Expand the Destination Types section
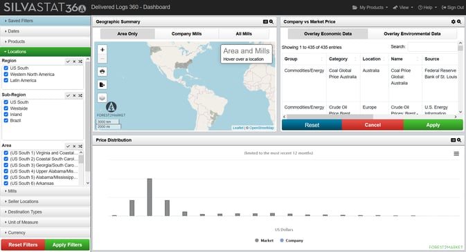 (45, 212)
